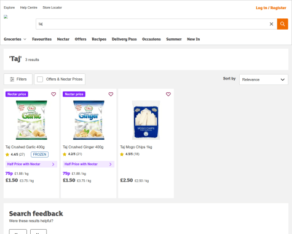
Task: Open the Summer section
Action: click(174, 39)
